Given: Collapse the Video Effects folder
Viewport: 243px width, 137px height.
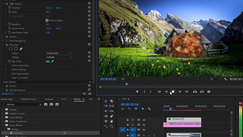Looking at the screenshot, I should point(3,125).
